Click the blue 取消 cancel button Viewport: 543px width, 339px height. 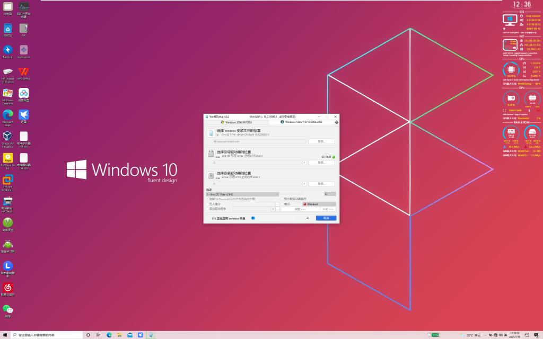(x=326, y=218)
